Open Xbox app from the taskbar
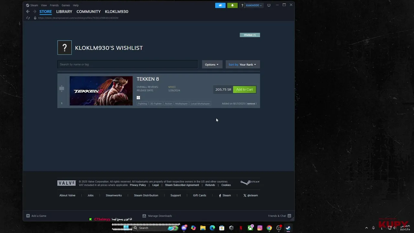The height and width of the screenshot is (233, 414). point(250,228)
